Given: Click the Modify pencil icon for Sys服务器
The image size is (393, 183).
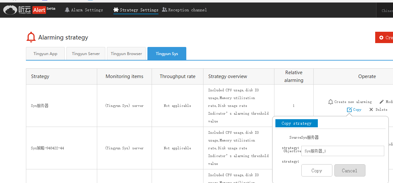Looking at the screenshot, I should pyautogui.click(x=382, y=102).
